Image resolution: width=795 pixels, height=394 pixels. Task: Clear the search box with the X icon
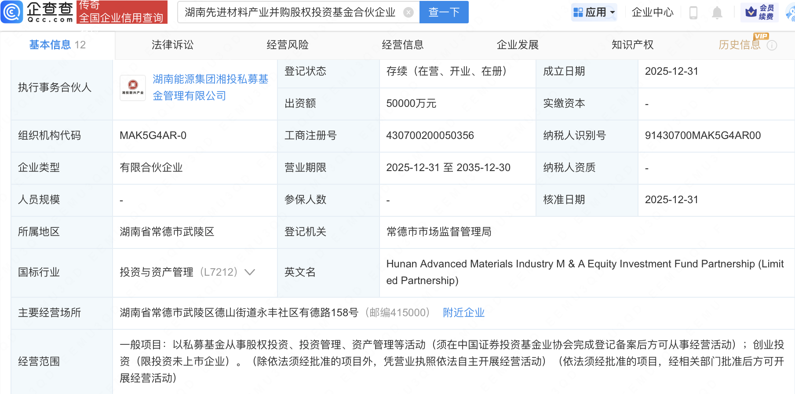coord(408,12)
